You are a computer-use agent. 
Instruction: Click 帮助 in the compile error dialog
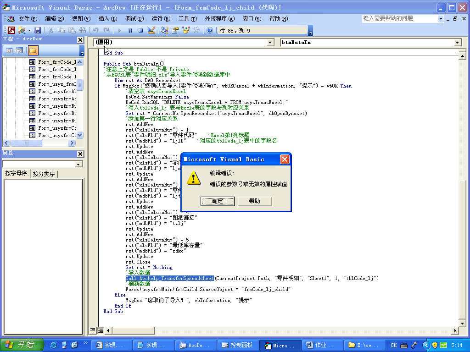(255, 201)
